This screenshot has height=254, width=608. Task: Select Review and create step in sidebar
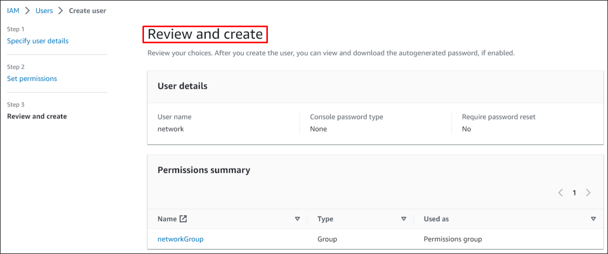(x=37, y=116)
